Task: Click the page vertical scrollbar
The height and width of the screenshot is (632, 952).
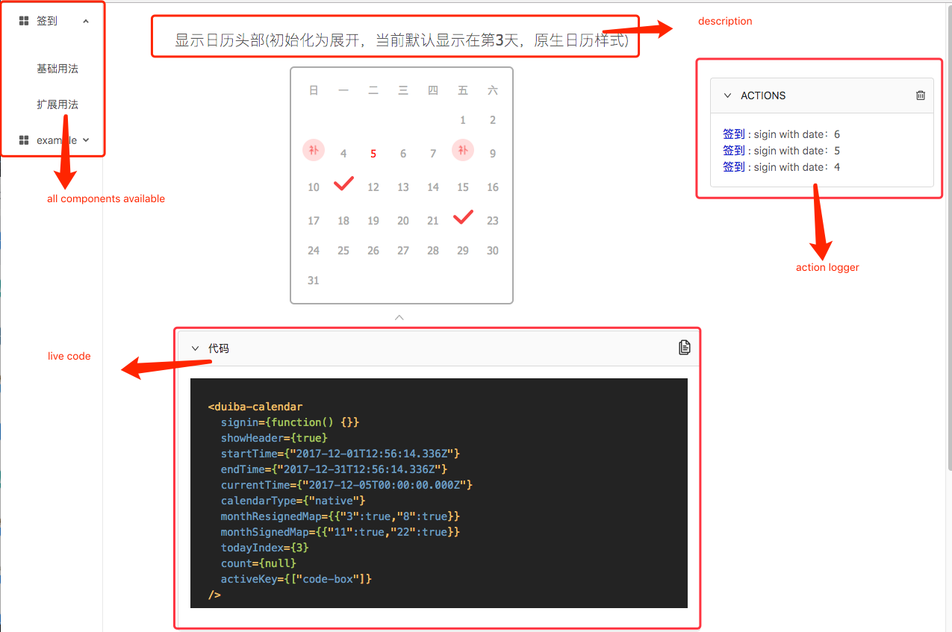Action: [x=949, y=239]
